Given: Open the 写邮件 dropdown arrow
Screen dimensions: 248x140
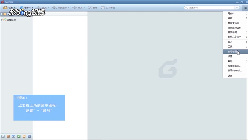Looking at the screenshot, I should pyautogui.click(x=33, y=8).
